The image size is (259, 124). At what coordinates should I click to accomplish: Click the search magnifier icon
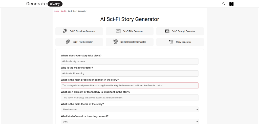pos(224,4)
